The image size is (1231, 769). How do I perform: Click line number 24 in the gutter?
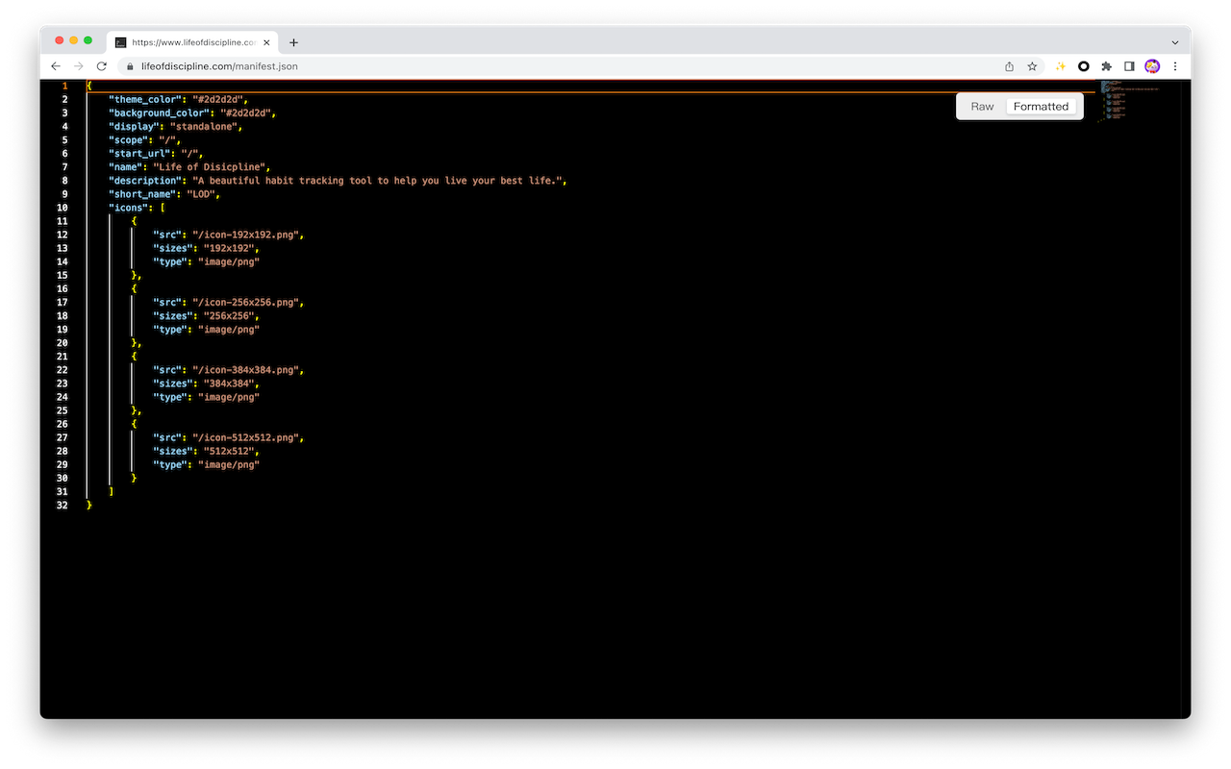point(63,396)
